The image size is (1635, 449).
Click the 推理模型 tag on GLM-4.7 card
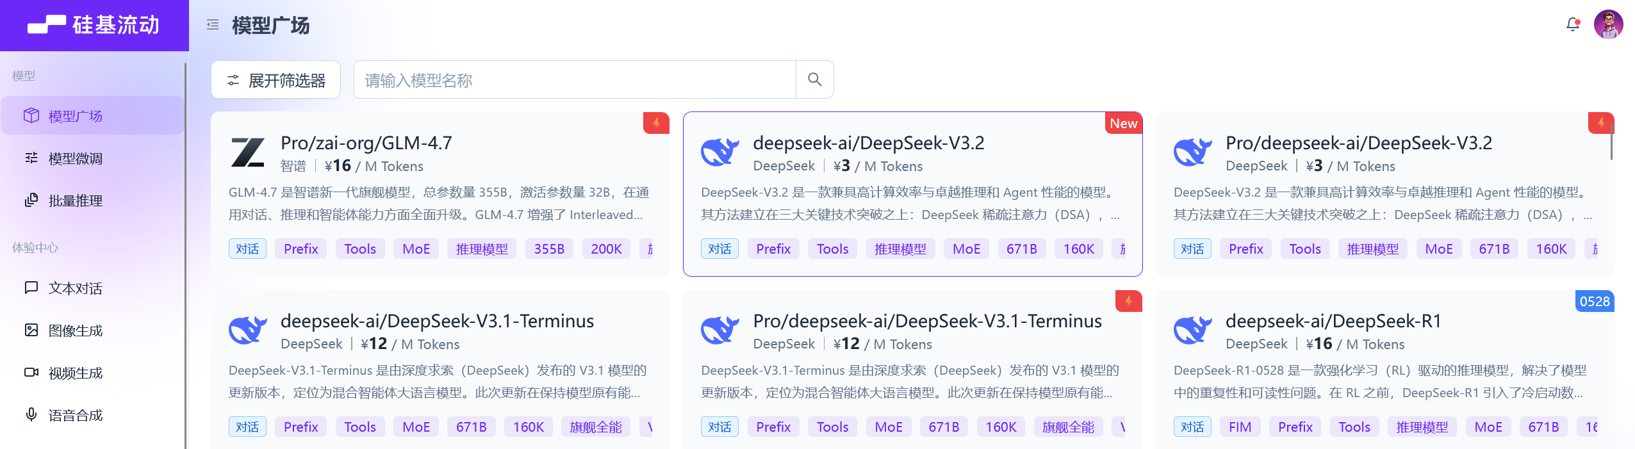coord(482,249)
